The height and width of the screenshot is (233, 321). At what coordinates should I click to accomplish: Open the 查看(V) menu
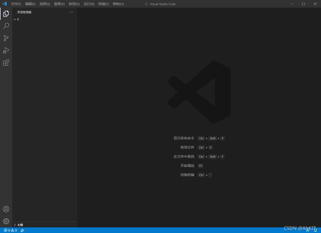pyautogui.click(x=59, y=4)
